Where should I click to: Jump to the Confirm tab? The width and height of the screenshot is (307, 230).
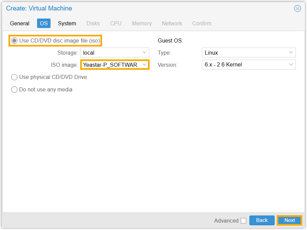202,23
